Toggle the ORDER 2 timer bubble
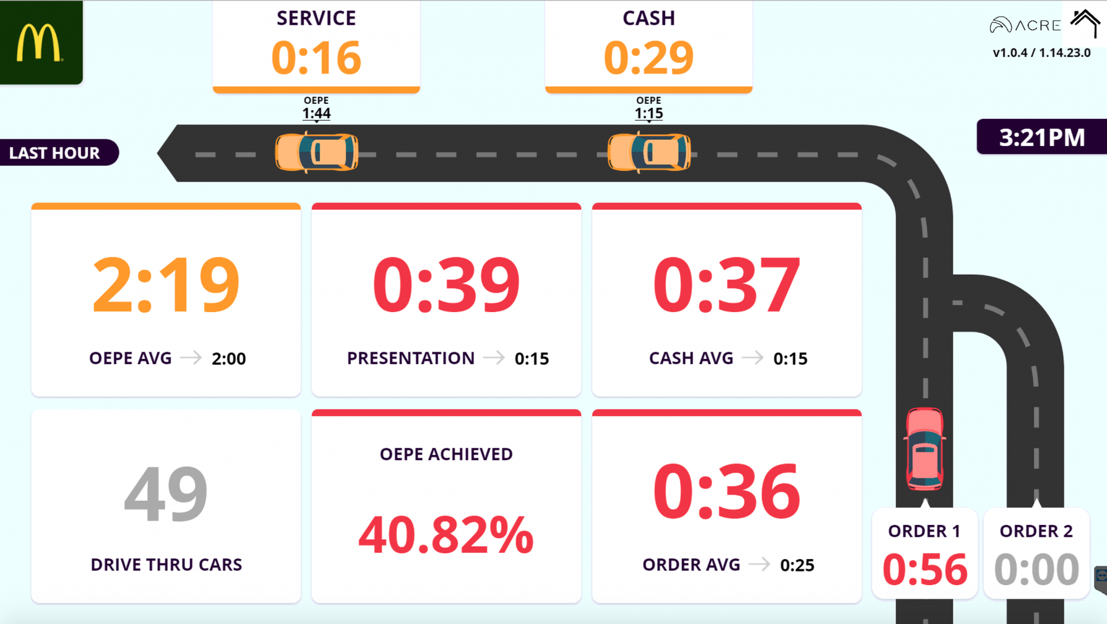 click(1036, 553)
